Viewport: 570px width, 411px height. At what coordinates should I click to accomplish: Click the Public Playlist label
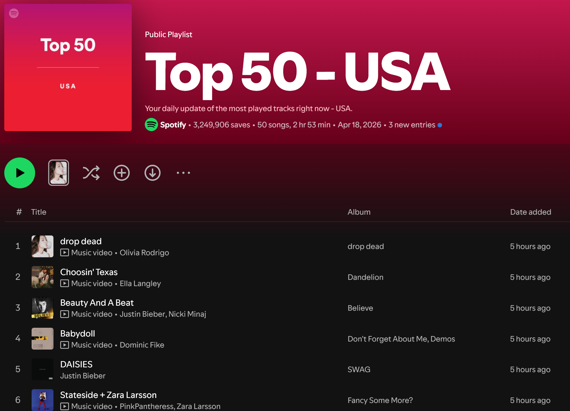(x=169, y=35)
